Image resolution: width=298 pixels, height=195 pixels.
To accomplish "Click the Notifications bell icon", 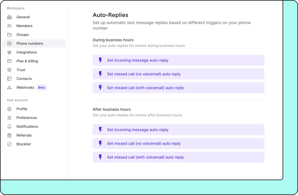I will (x=10, y=127).
